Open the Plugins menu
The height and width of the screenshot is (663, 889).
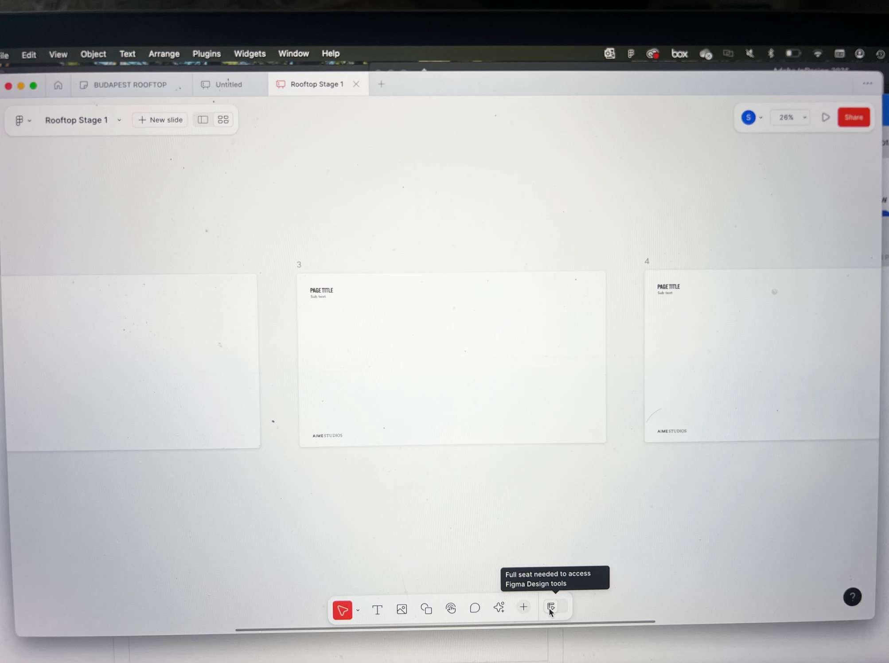[x=206, y=54]
